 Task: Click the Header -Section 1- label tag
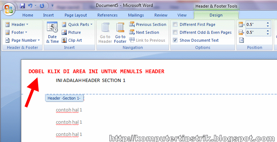point(64,98)
